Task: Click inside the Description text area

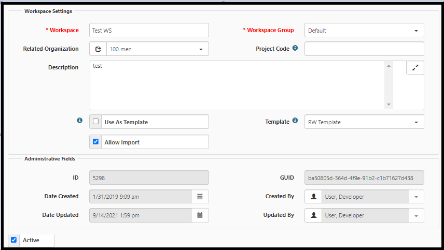Action: click(x=237, y=85)
